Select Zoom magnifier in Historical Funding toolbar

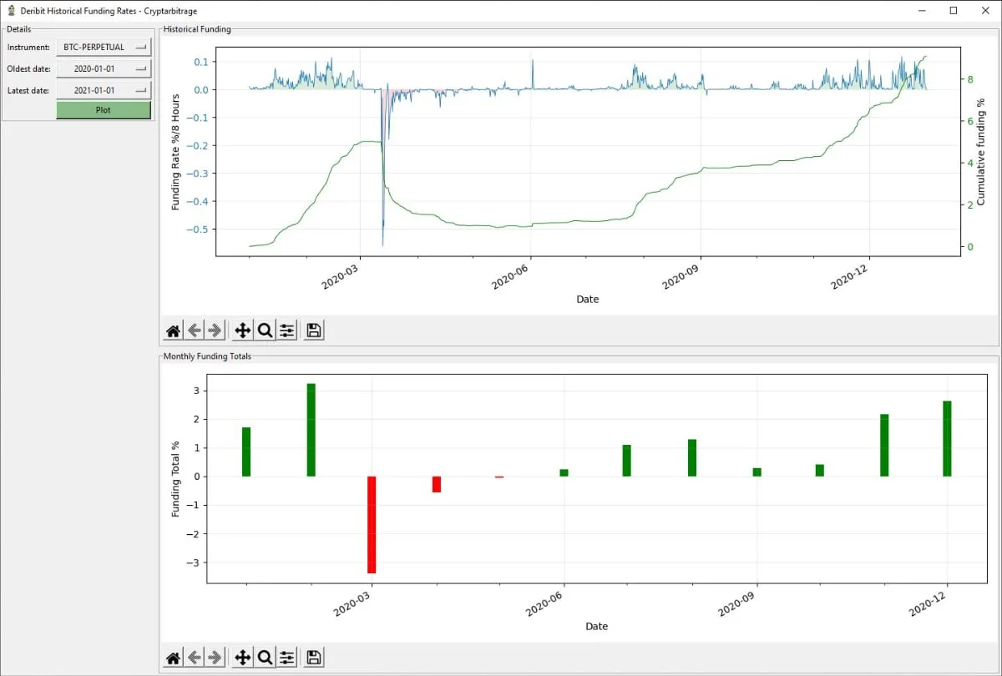(265, 330)
